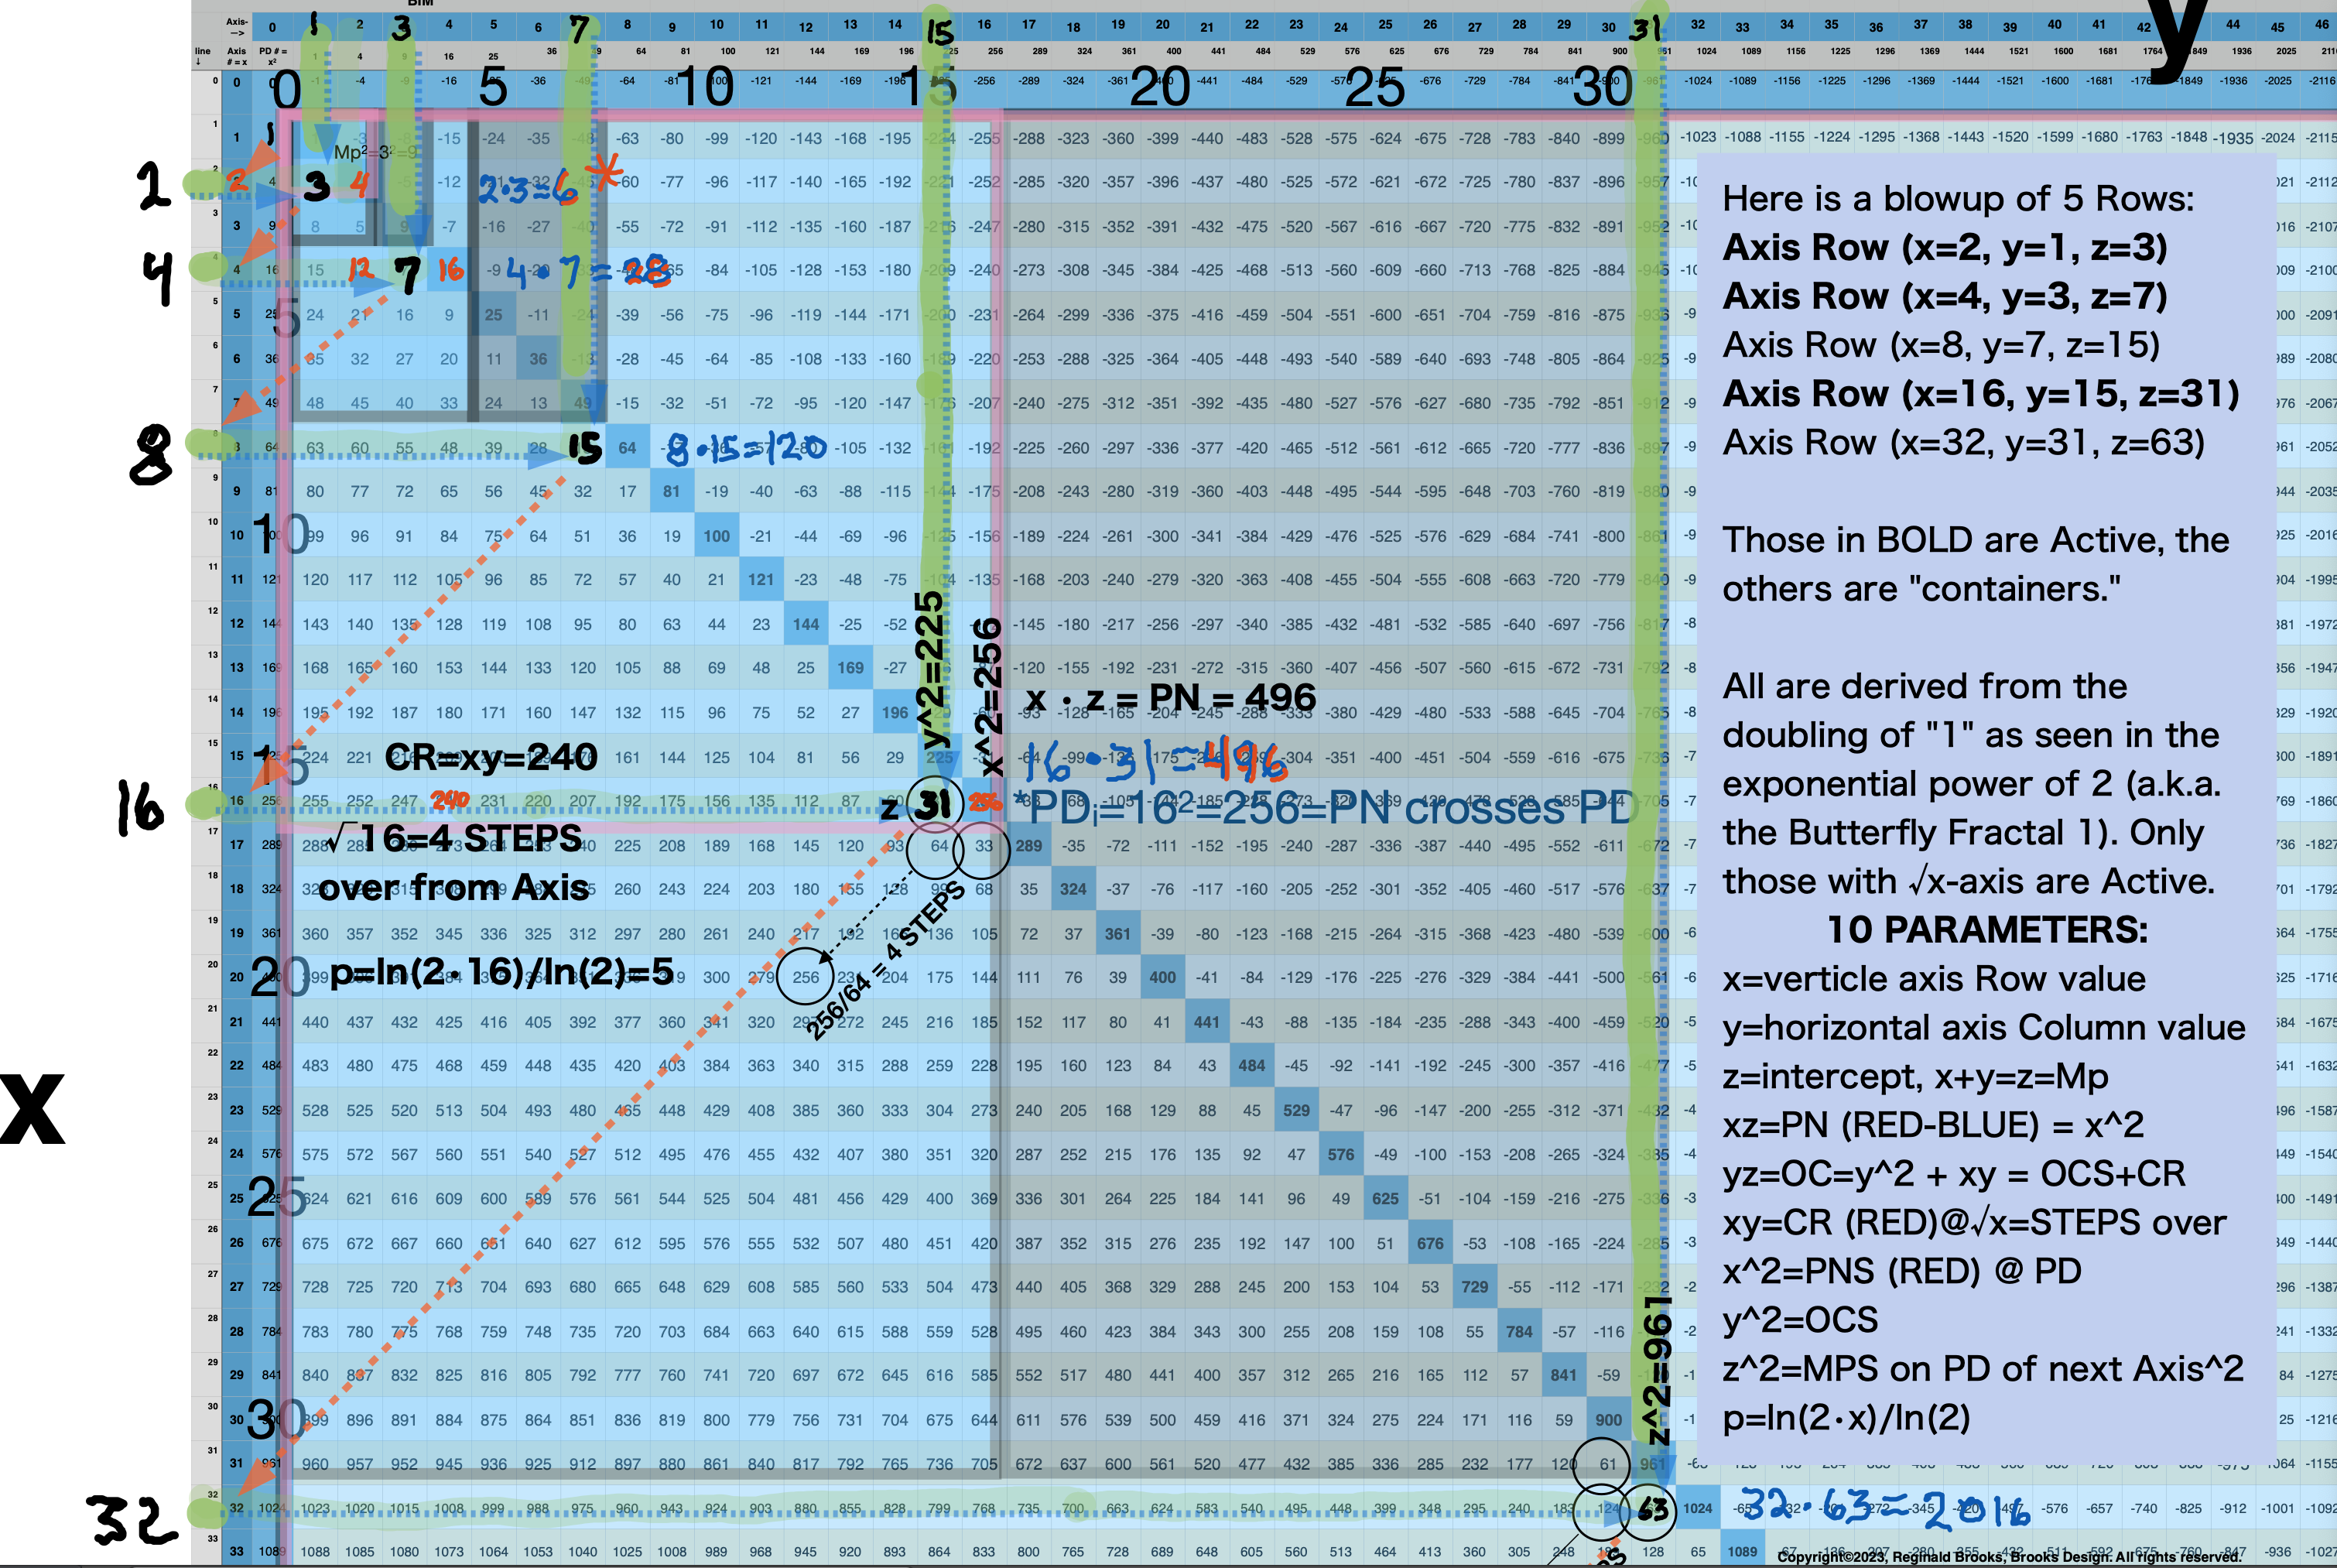The image size is (2337, 1568).
Task: Click the large black y letter
Action: click(2179, 40)
